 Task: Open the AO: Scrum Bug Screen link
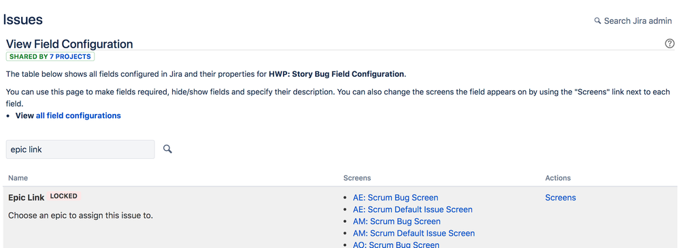[396, 245]
